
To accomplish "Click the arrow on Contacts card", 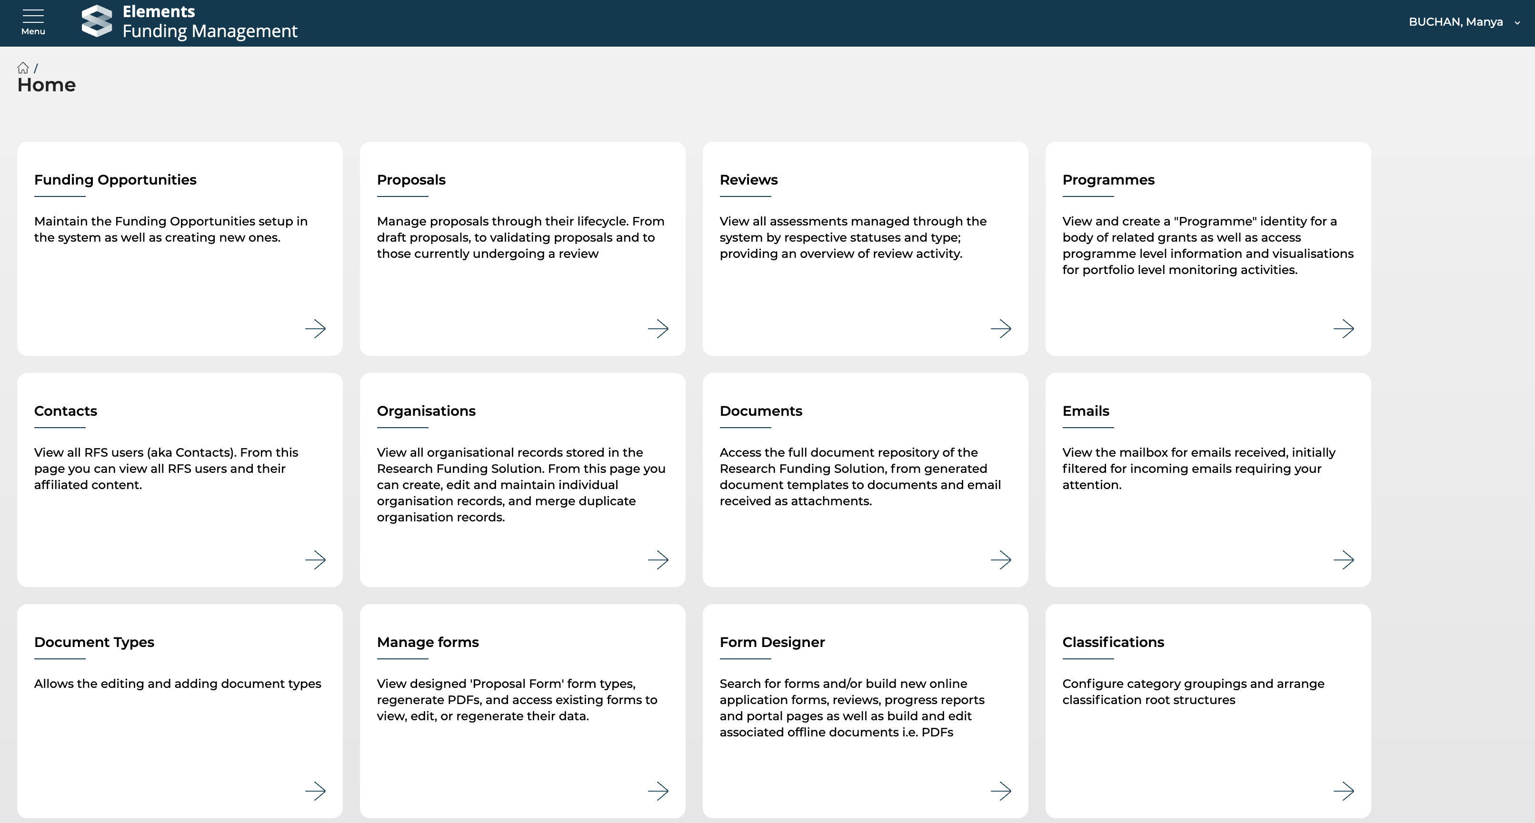I will 315,560.
